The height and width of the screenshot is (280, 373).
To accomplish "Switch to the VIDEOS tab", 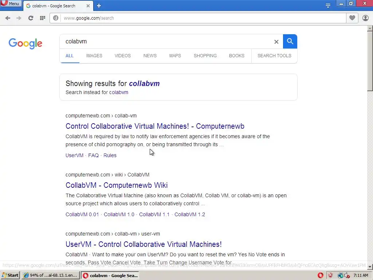I will click(122, 56).
